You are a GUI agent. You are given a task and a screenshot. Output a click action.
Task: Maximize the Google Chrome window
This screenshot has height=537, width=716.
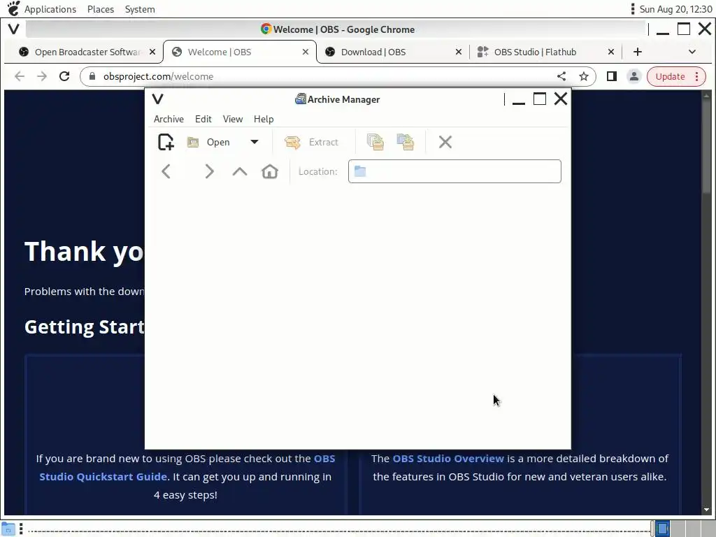684,29
